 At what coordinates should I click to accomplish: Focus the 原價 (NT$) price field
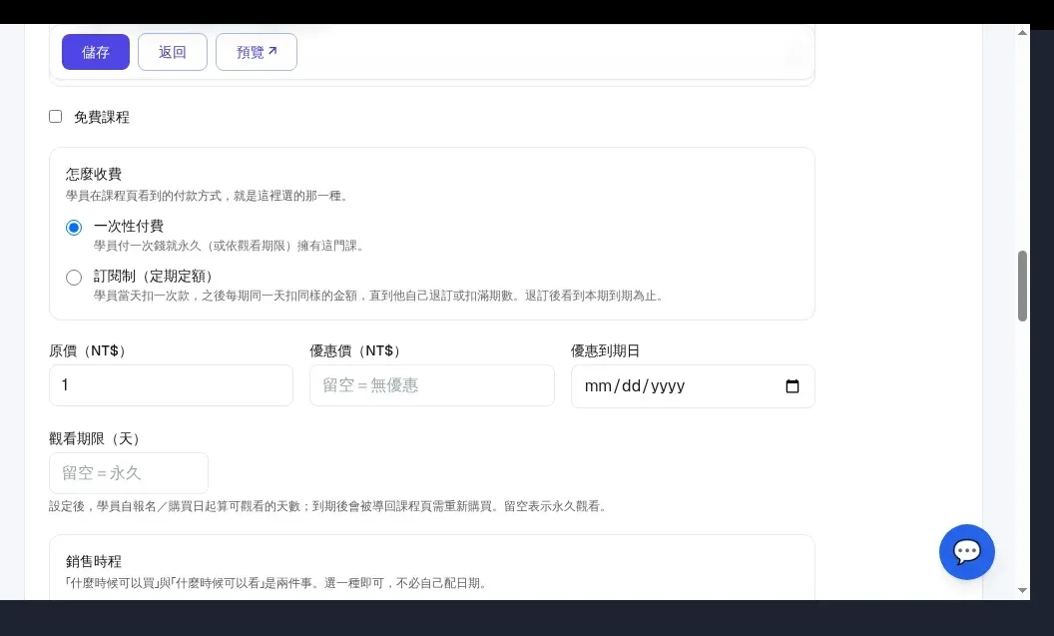click(171, 385)
